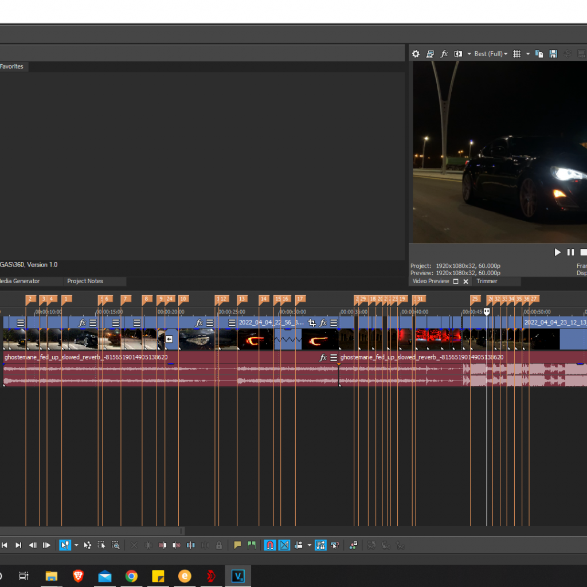Pause the video preview

coord(570,252)
